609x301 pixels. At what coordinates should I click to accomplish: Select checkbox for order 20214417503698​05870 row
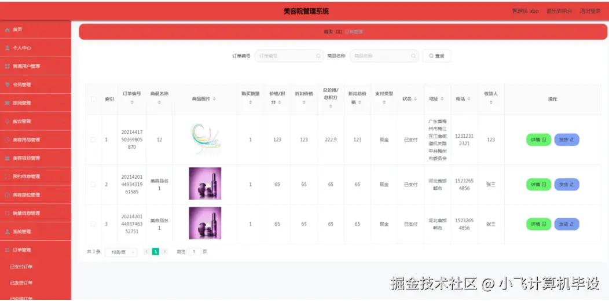pos(93,140)
